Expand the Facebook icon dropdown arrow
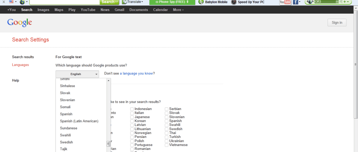This screenshot has width=358, height=152. pyautogui.click(x=300, y=2)
